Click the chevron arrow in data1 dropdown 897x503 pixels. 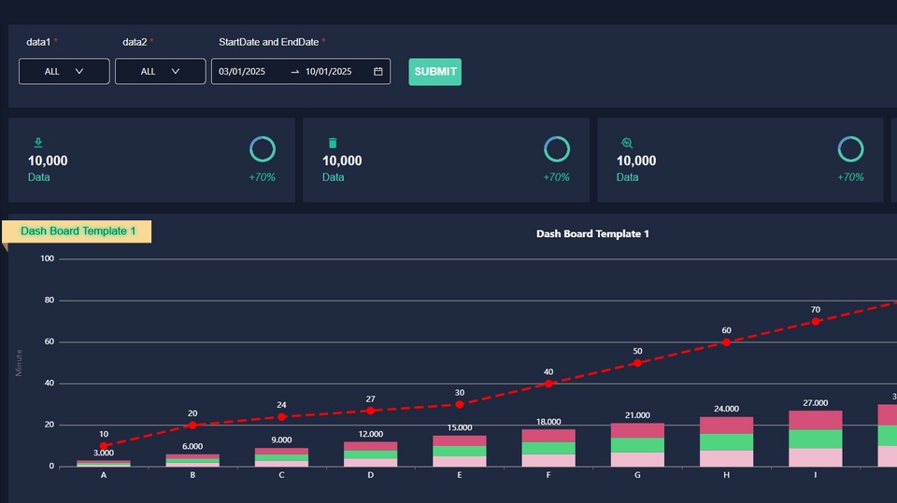tap(79, 72)
